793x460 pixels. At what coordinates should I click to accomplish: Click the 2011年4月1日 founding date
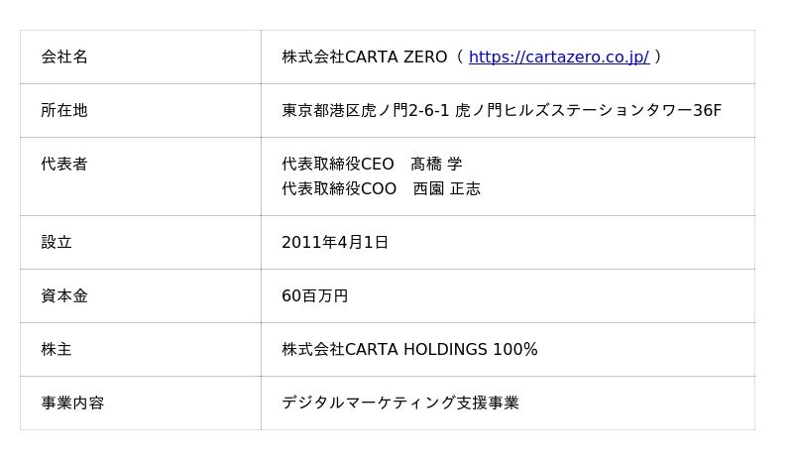[335, 243]
